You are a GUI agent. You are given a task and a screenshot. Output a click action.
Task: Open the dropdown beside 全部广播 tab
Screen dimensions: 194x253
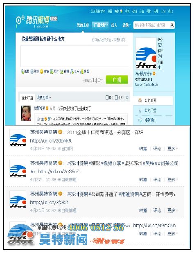[43, 97]
